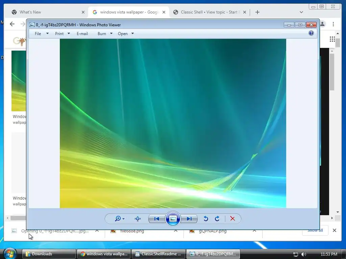This screenshot has height=259, width=346.
Task: Click the Actual Size fit button
Action: pos(138,219)
